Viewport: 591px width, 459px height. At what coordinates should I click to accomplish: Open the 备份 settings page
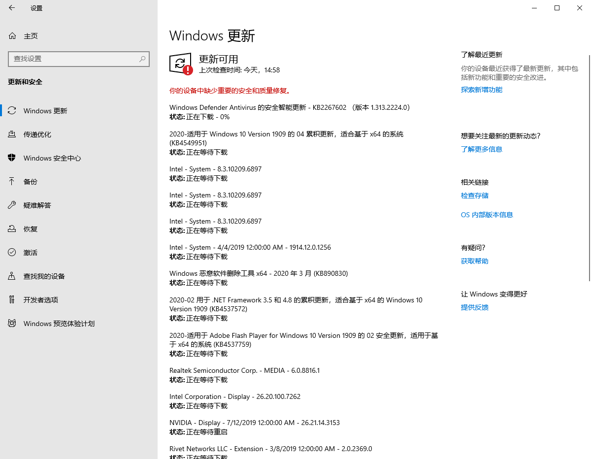pos(79,182)
